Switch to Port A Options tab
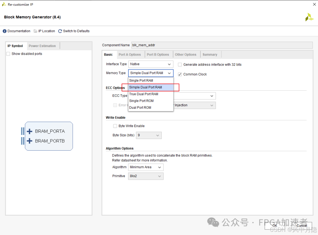The image size is (318, 235). click(130, 54)
